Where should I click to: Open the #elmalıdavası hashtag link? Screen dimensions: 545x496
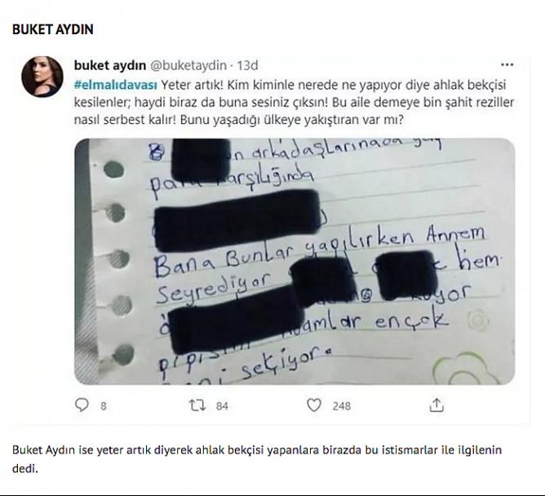(115, 85)
